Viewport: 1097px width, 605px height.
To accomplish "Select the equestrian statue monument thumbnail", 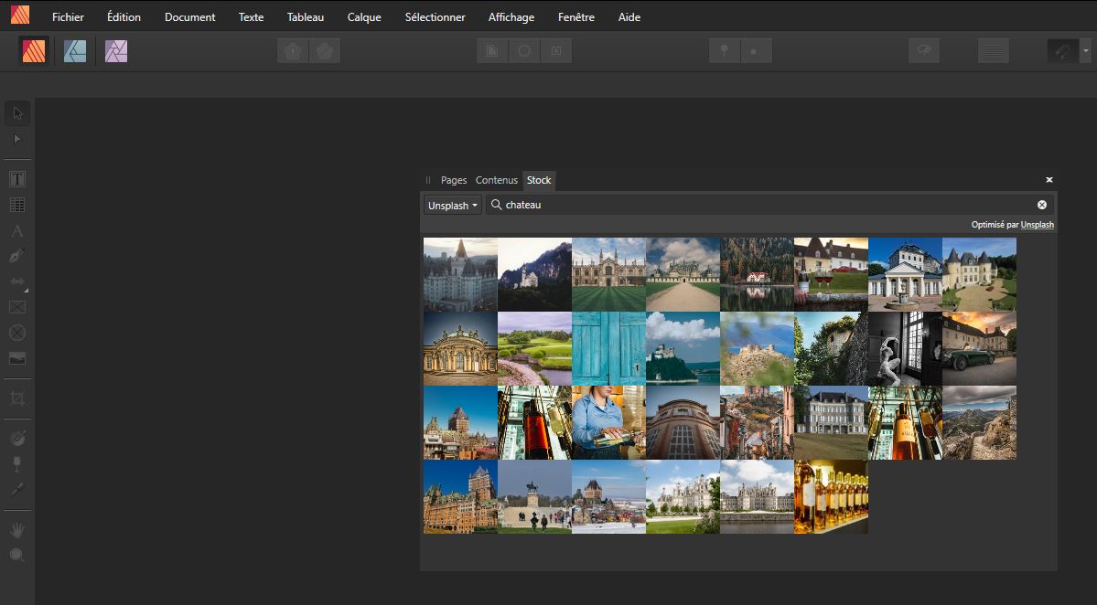I will (x=534, y=497).
